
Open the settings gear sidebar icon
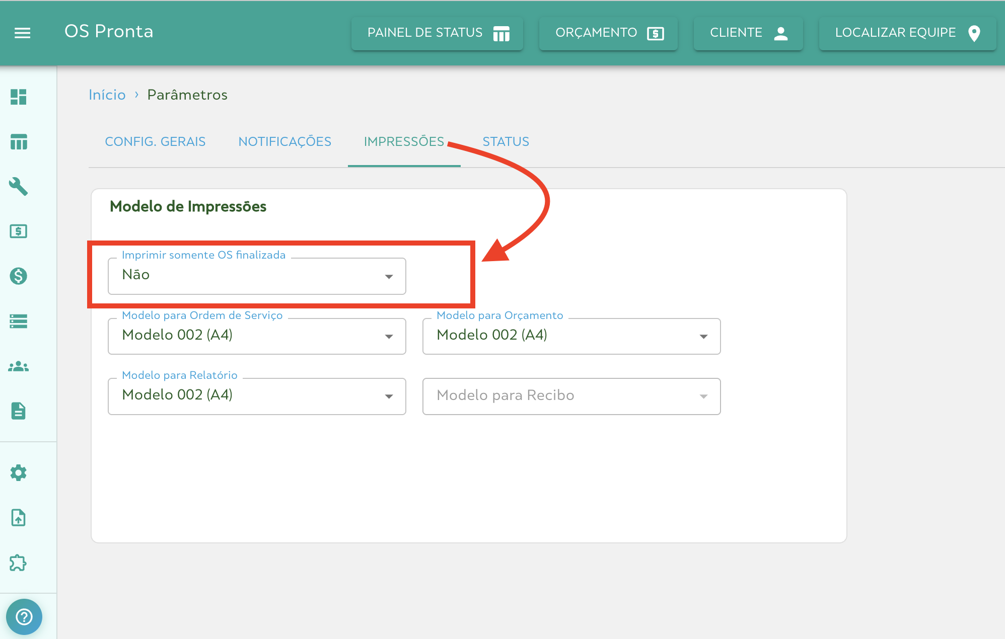tap(19, 472)
